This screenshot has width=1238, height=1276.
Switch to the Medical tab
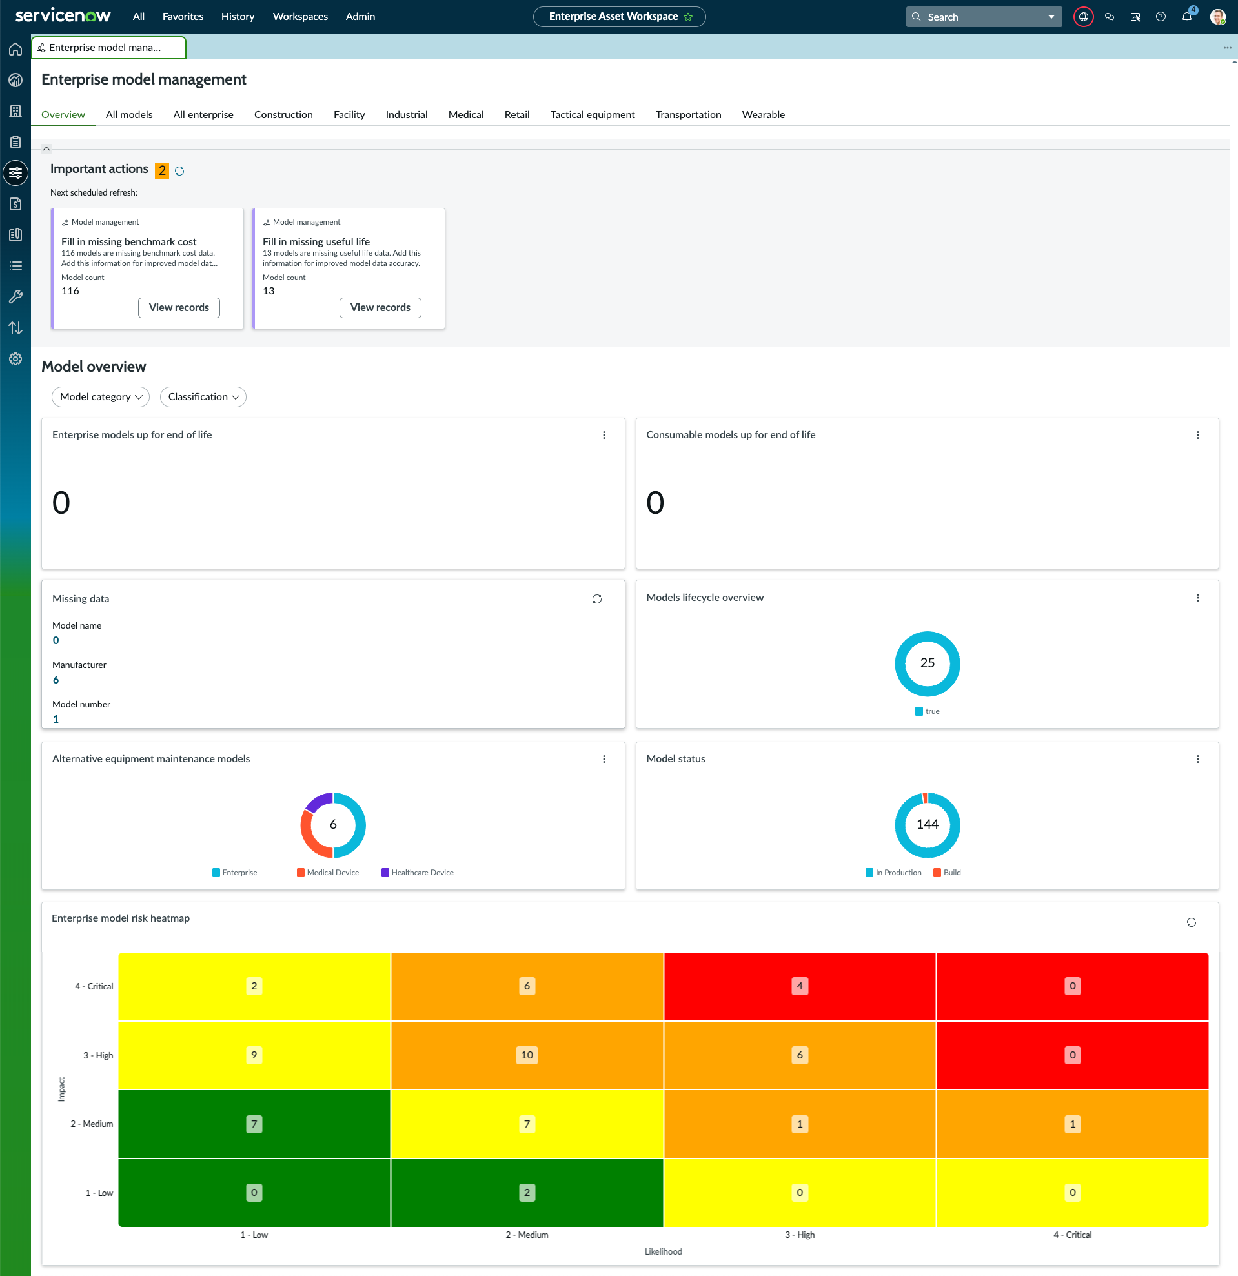(466, 115)
